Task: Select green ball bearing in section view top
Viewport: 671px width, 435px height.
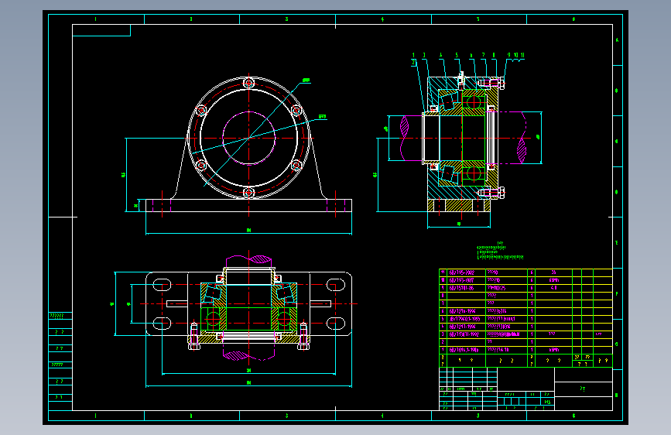Action: [x=474, y=103]
